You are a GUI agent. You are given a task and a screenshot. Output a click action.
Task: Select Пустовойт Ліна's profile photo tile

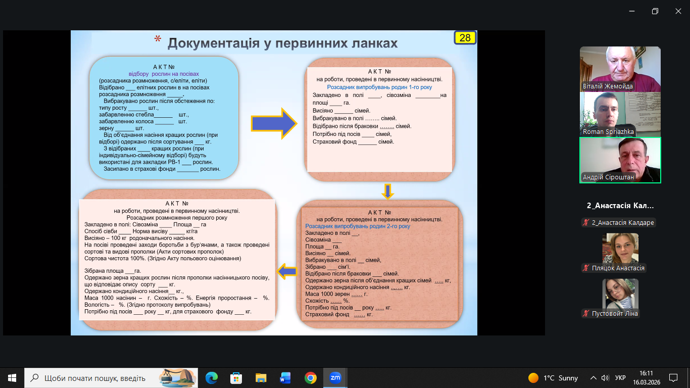coord(620,294)
